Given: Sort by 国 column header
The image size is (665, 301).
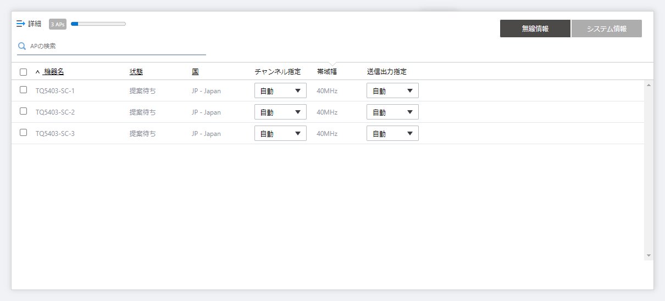Looking at the screenshot, I should click(x=195, y=72).
